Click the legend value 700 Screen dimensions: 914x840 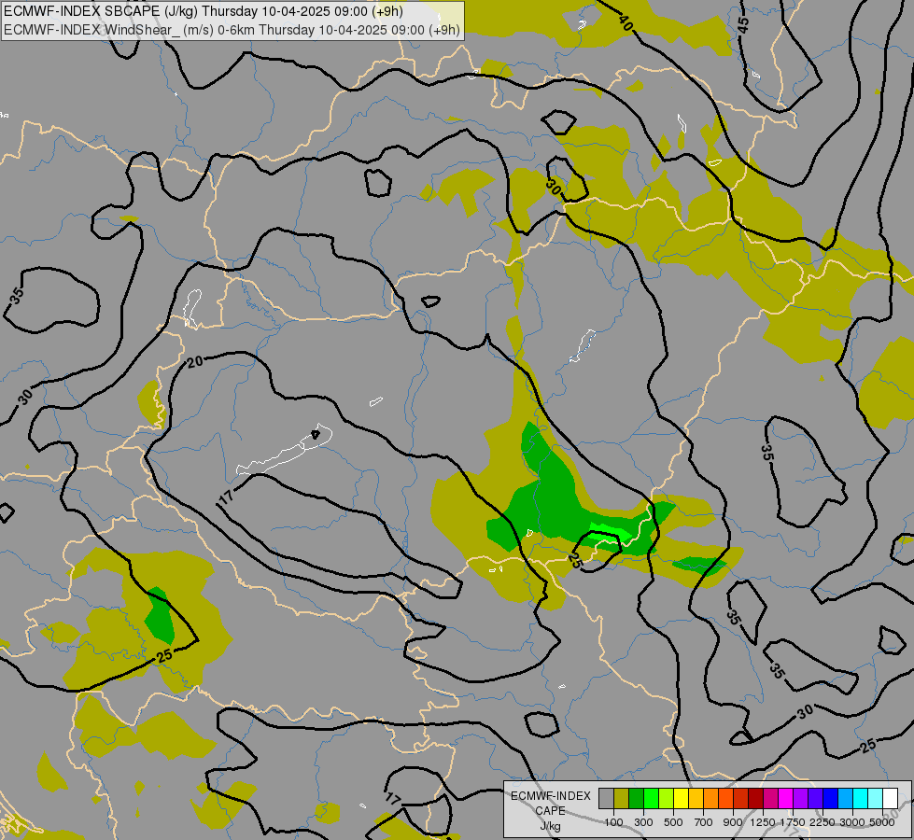[704, 822]
